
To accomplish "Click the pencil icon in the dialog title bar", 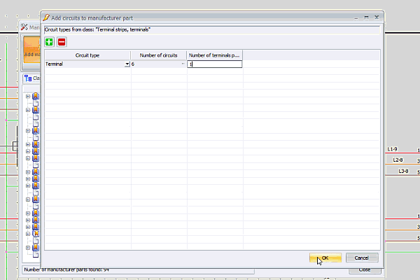I will coord(46,17).
